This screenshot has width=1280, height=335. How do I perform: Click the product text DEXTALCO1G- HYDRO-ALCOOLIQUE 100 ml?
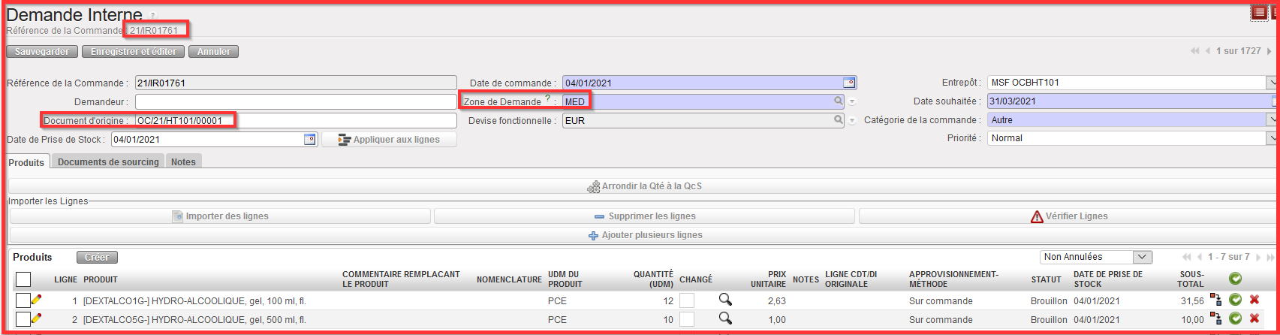(194, 300)
